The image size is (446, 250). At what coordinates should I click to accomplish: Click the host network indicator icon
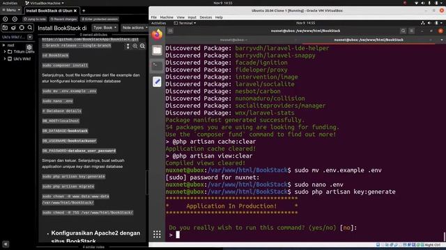click(x=417, y=3)
